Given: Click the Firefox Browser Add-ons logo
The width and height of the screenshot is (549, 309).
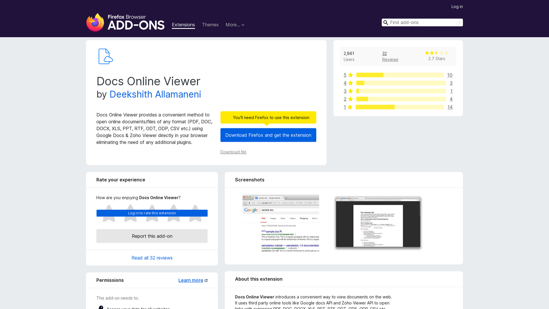Looking at the screenshot, I should tap(125, 22).
